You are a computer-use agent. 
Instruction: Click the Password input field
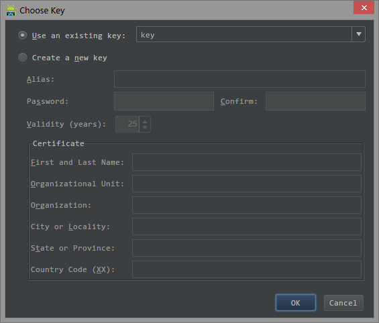[x=164, y=101]
